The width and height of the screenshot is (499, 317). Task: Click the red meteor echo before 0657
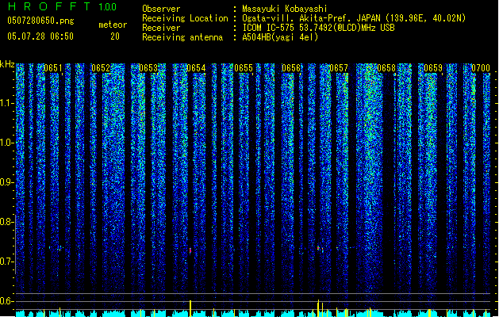click(318, 248)
